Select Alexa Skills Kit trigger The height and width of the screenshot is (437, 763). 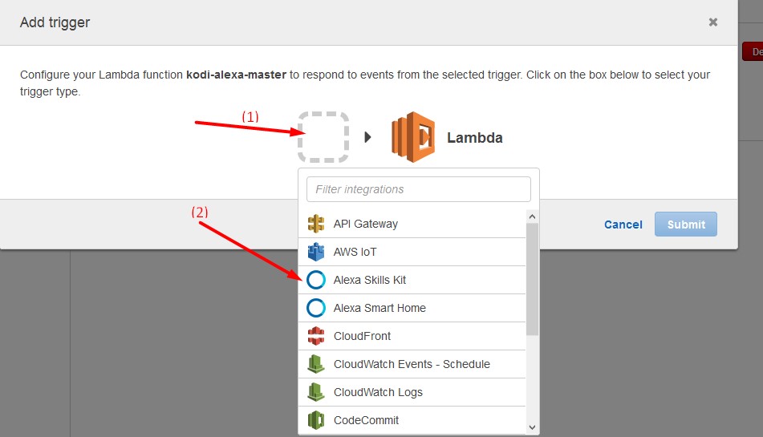[412, 280]
